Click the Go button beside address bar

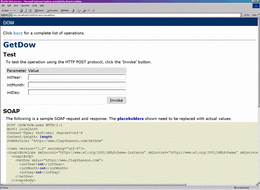click(x=246, y=15)
